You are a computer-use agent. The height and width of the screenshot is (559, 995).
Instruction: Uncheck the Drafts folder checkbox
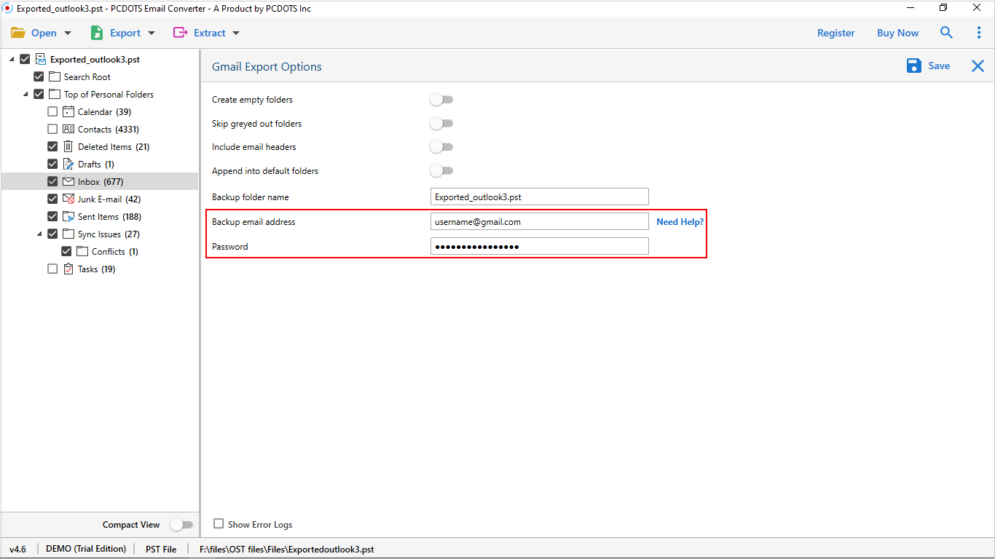tap(52, 164)
